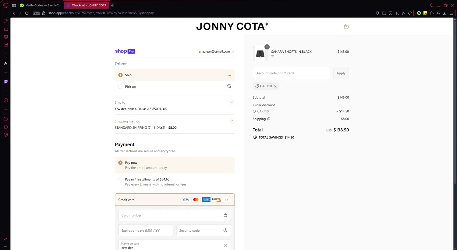The height and width of the screenshot is (250, 457).
Task: Open the player icon in sidebar
Action: point(5,100)
